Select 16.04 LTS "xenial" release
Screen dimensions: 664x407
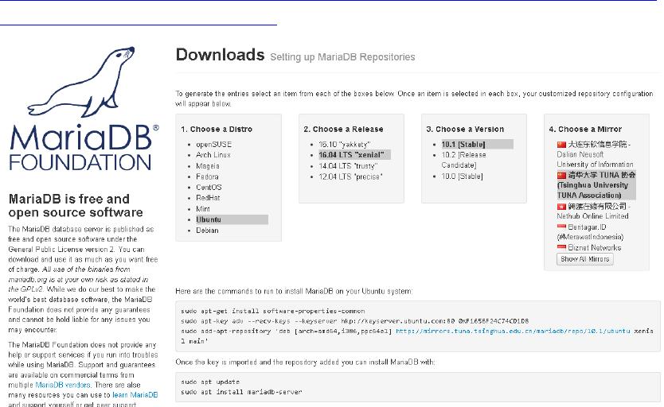(354, 155)
